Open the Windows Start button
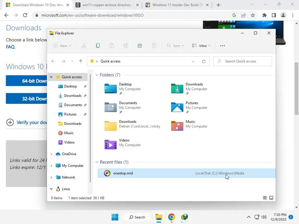Viewport: 299px width, 224px height. (x=115, y=217)
